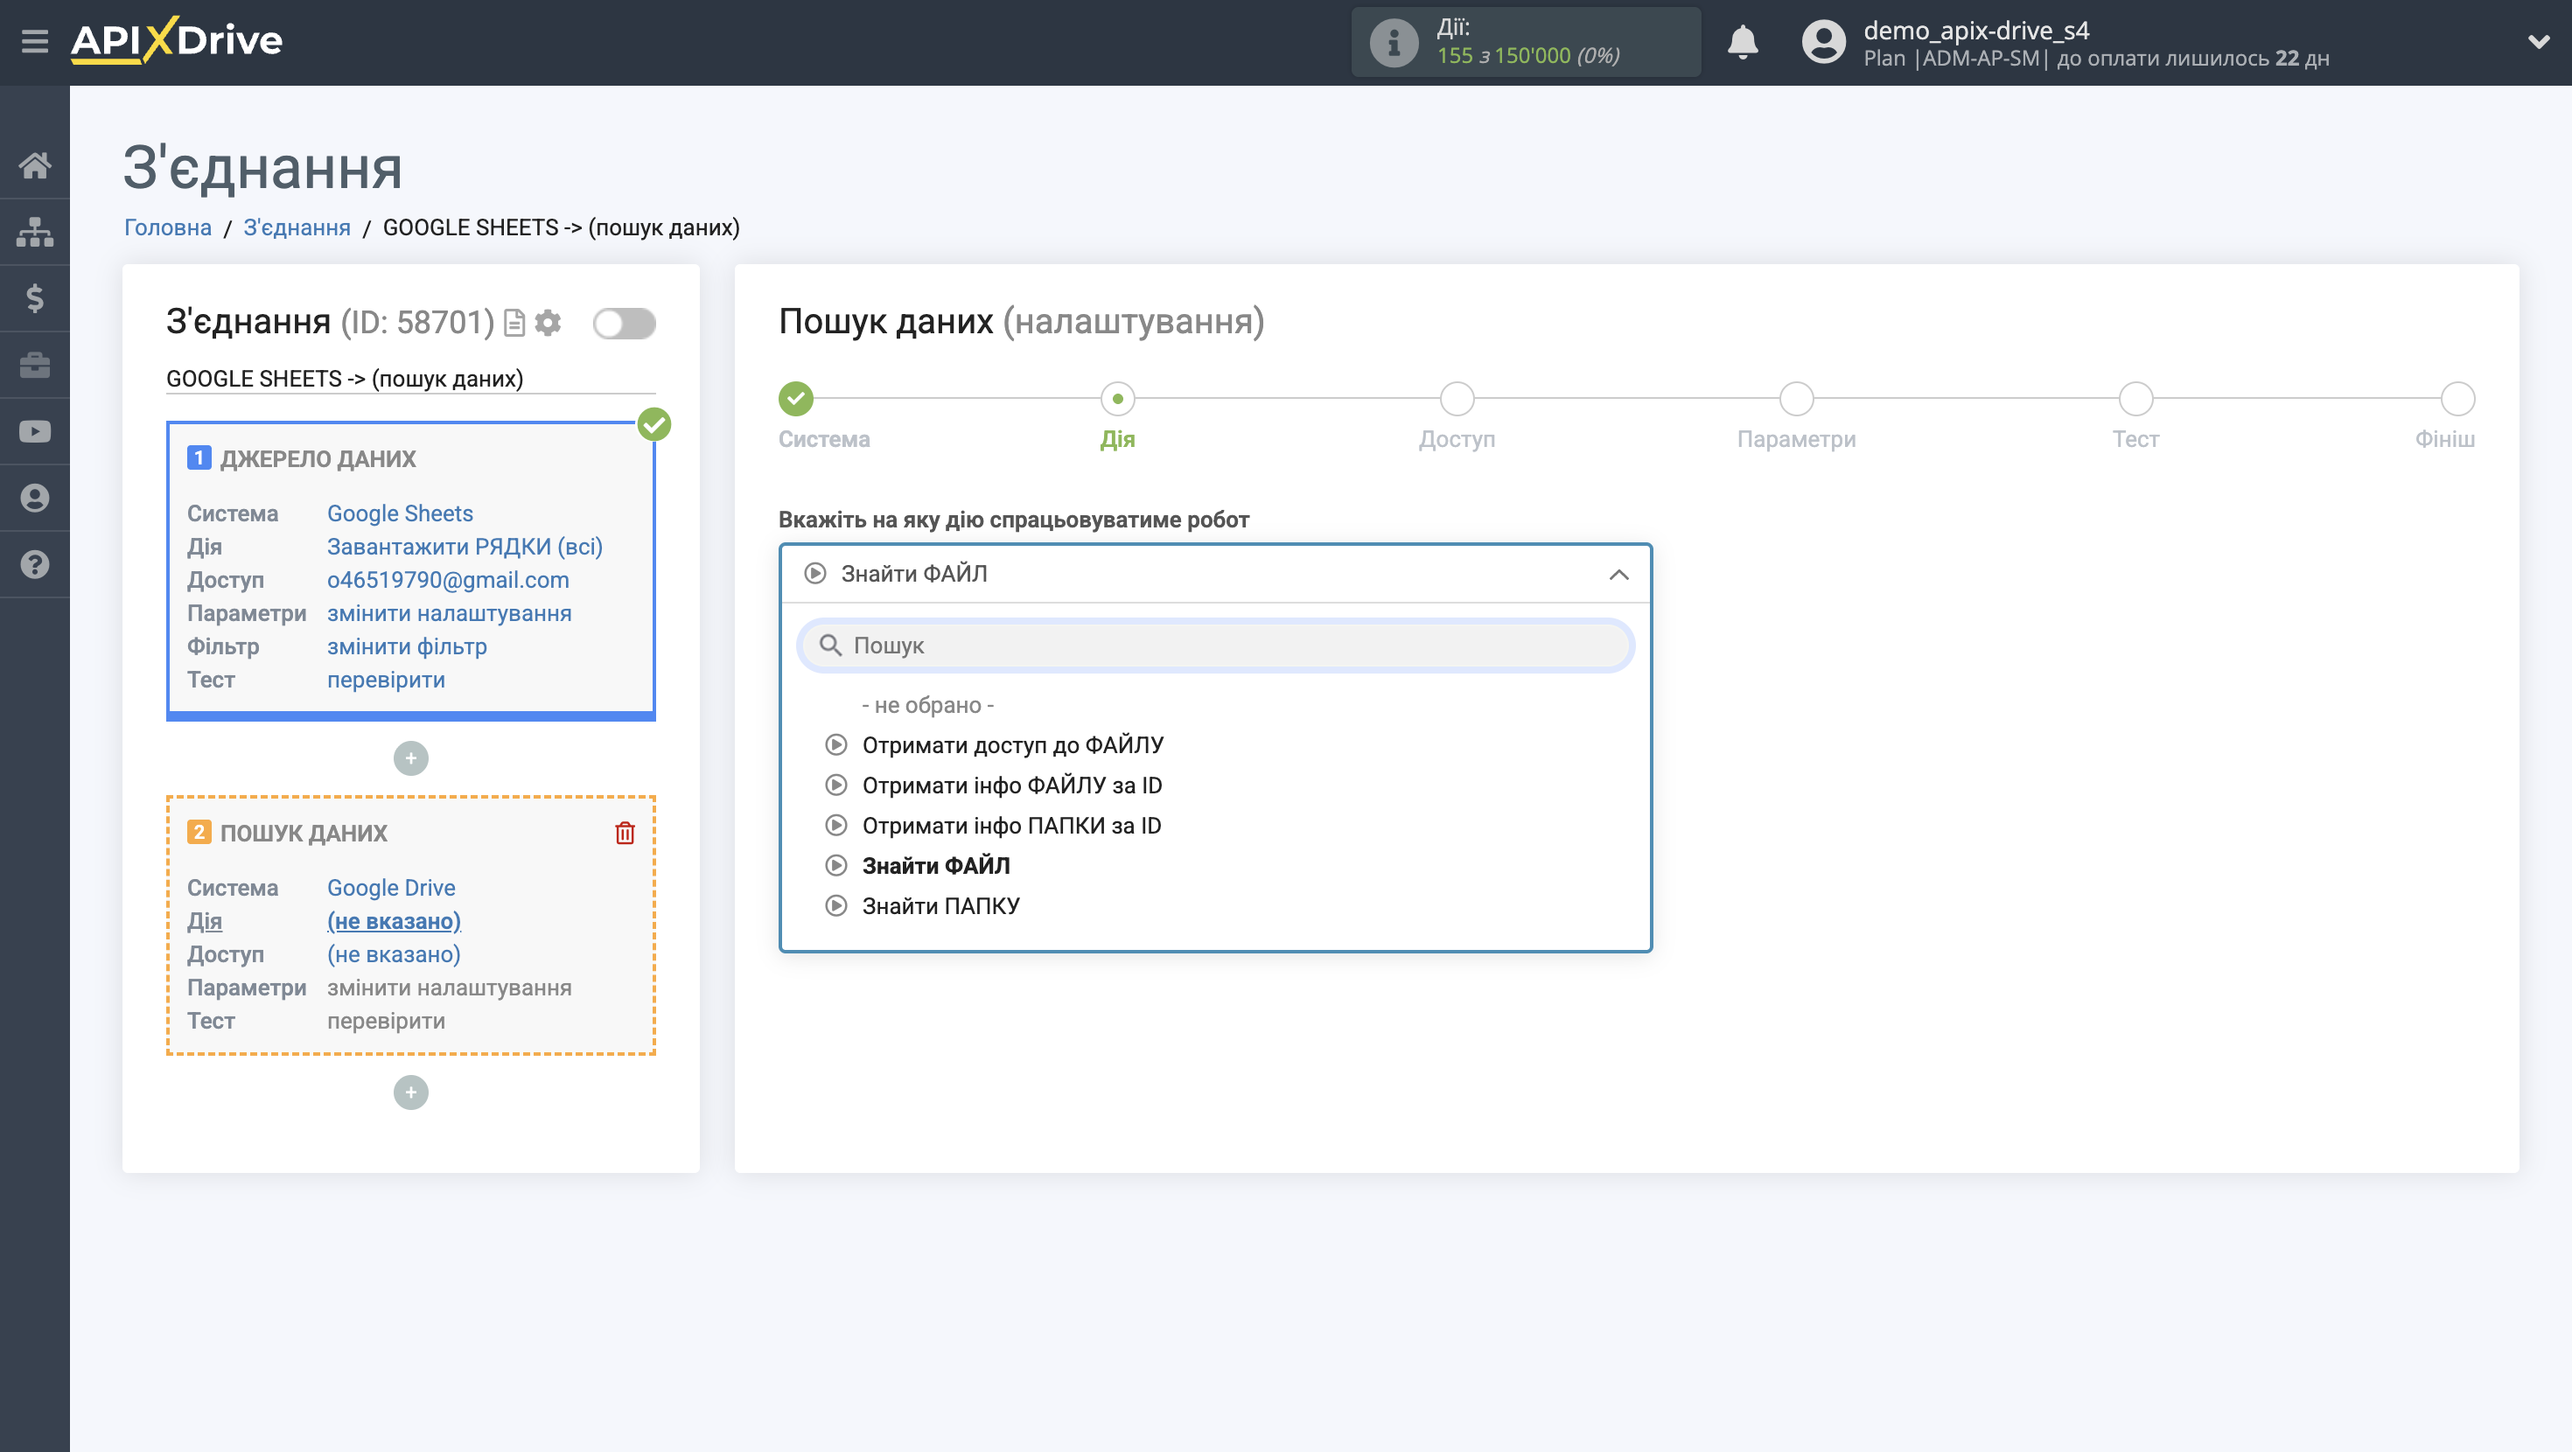This screenshot has height=1452, width=2572.
Task: Click the ApiX-Drive logo
Action: [x=177, y=41]
